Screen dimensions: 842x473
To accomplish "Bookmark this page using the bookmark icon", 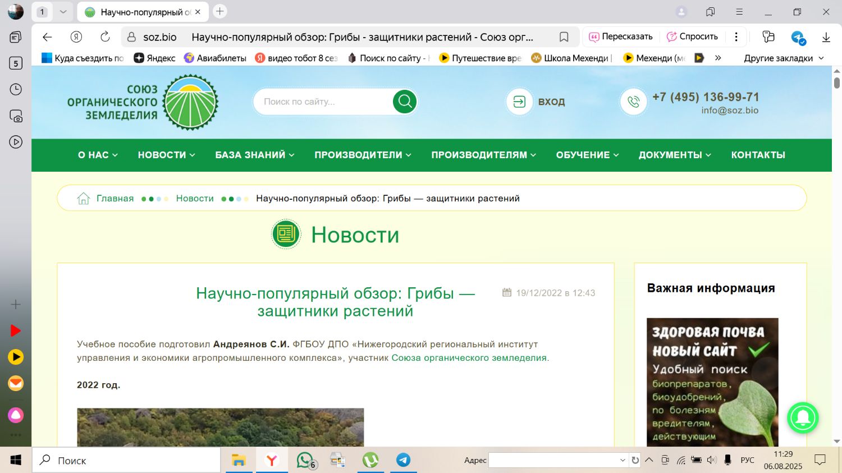I will pos(564,37).
